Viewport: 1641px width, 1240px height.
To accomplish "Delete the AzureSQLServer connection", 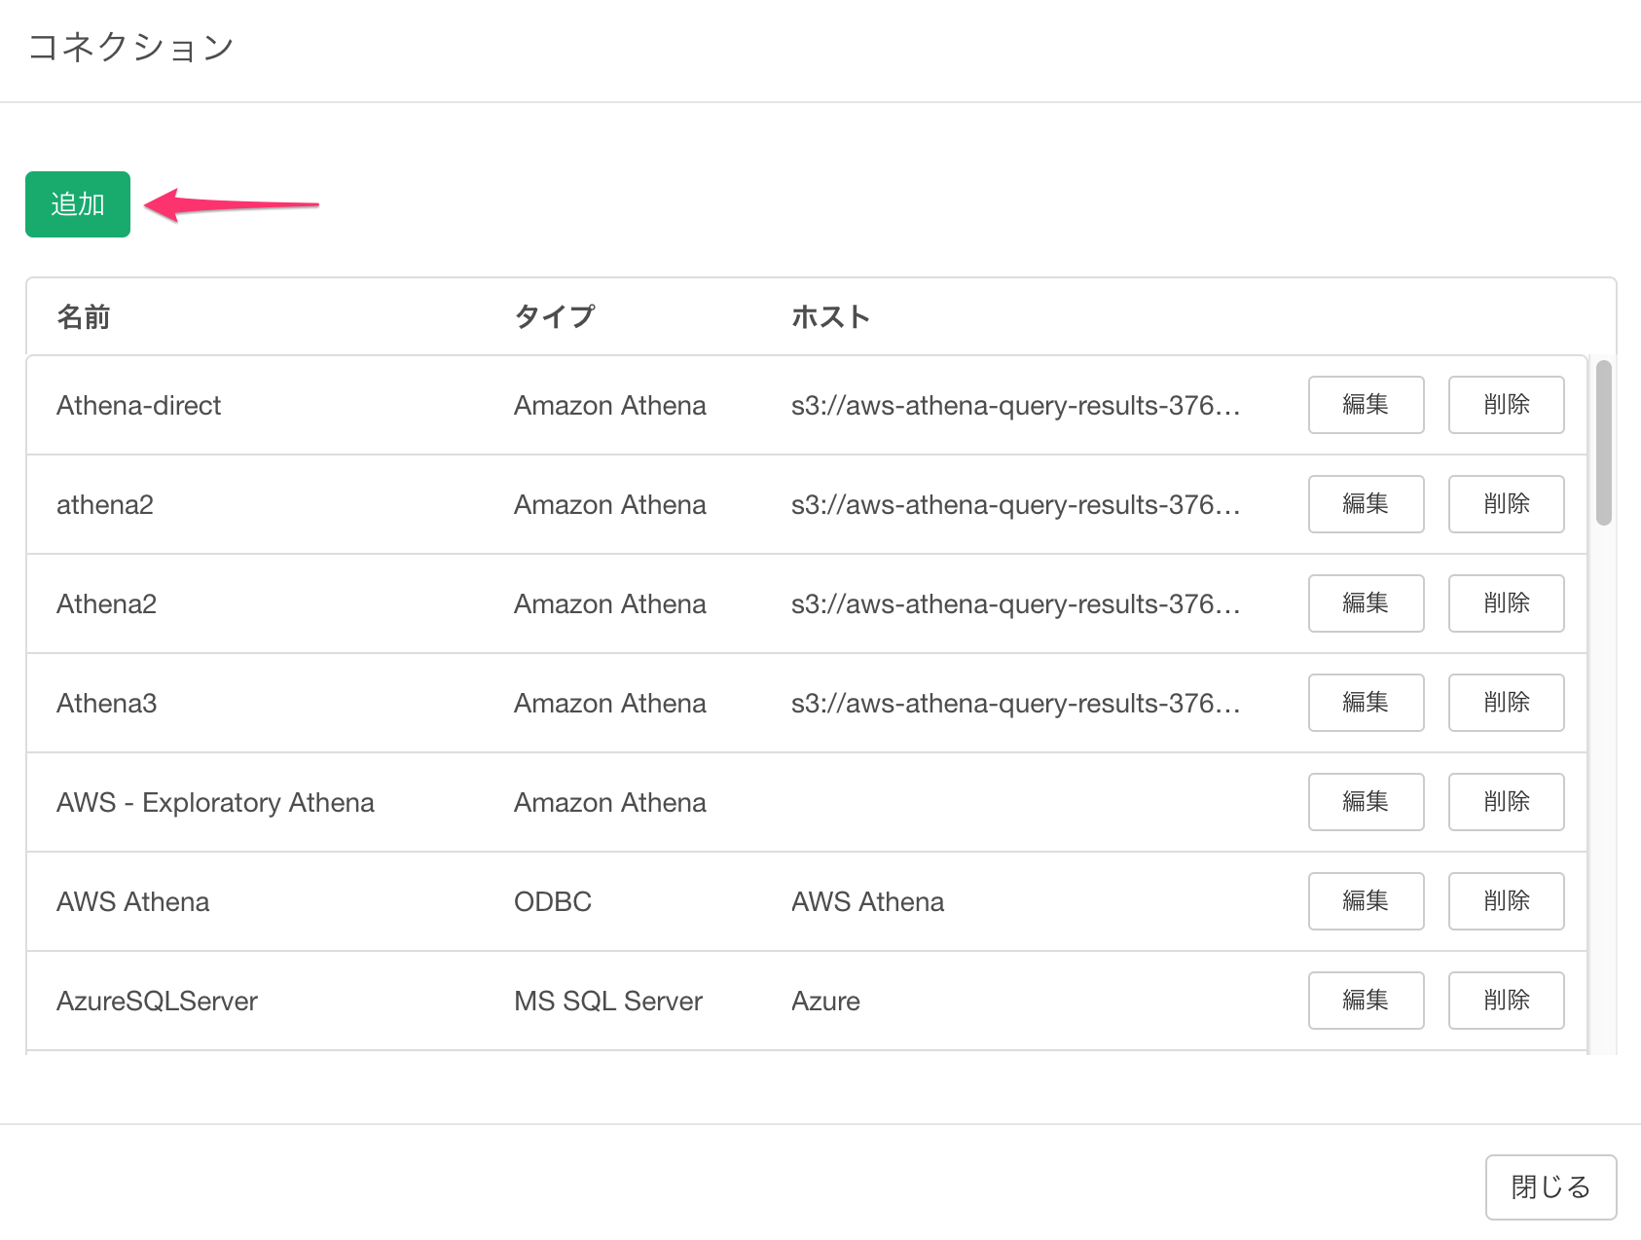I will [1506, 1001].
